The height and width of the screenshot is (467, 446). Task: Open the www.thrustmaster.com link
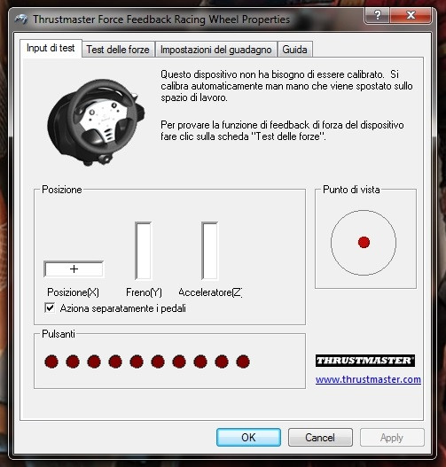368,379
